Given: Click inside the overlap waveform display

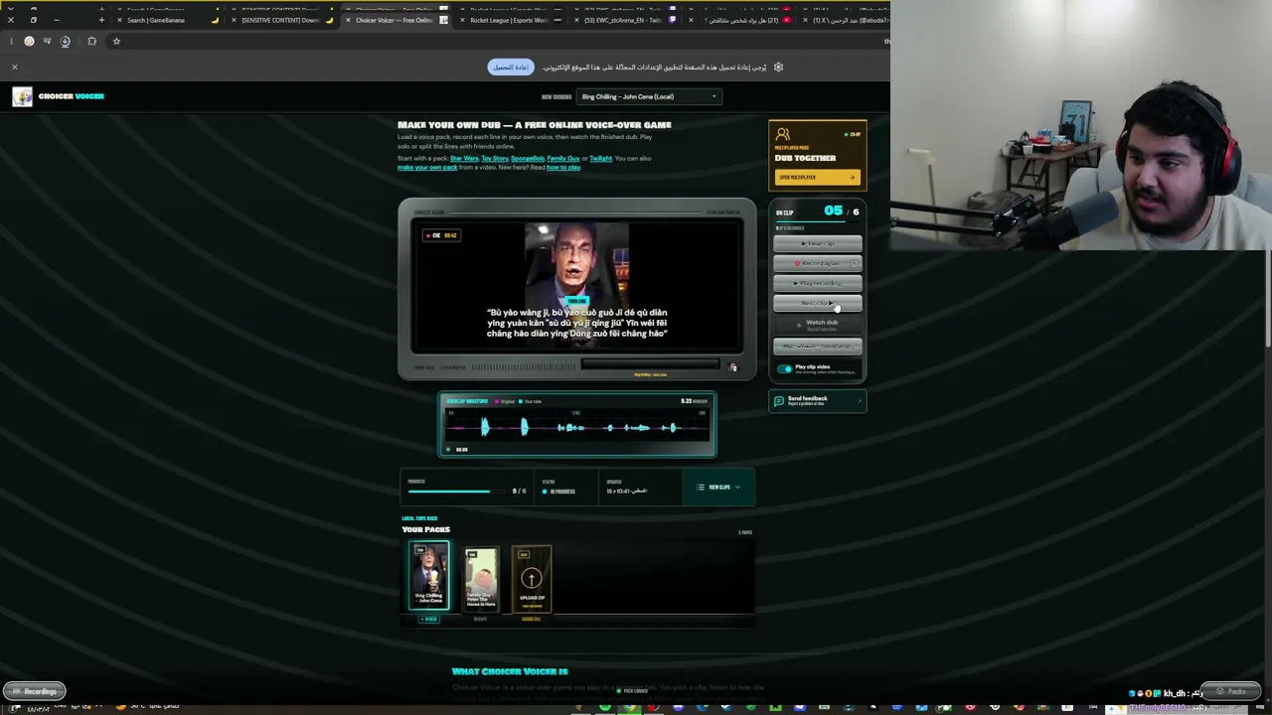Looking at the screenshot, I should coord(577,427).
